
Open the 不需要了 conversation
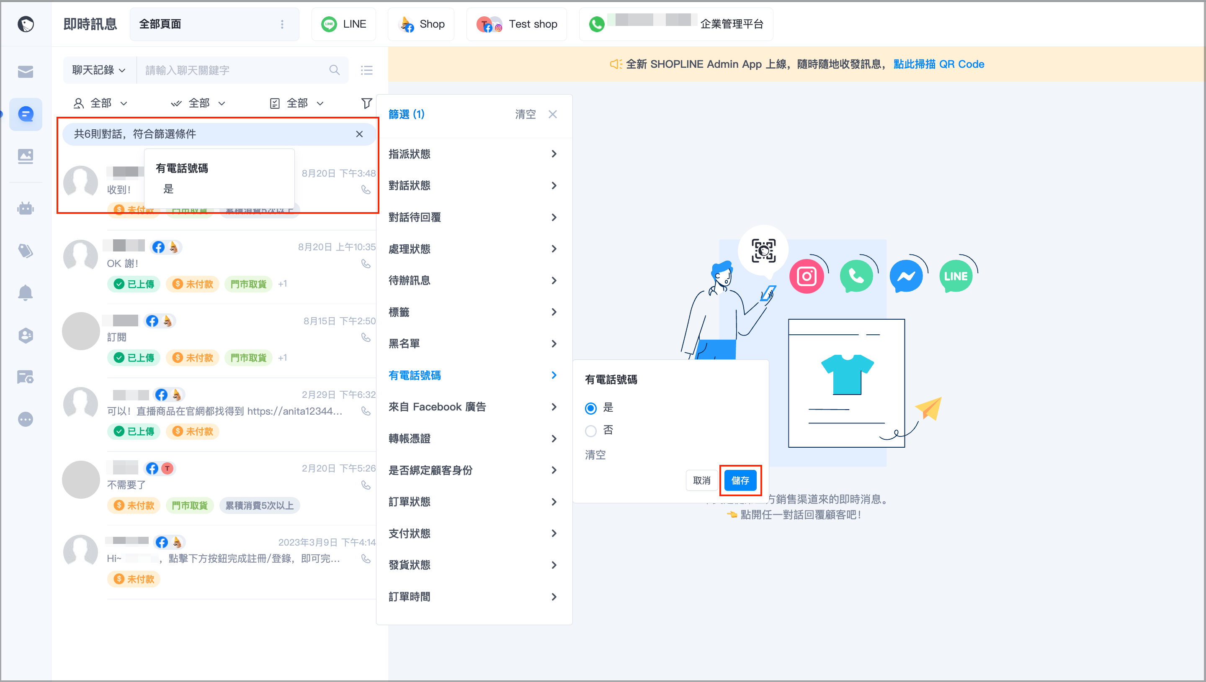(x=219, y=488)
